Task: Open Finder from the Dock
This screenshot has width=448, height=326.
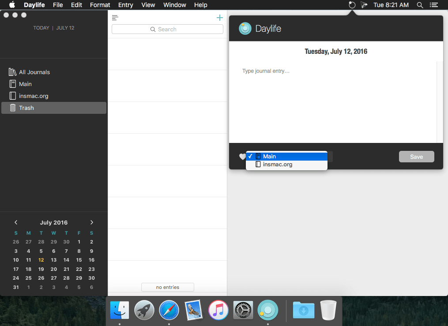Action: 120,310
